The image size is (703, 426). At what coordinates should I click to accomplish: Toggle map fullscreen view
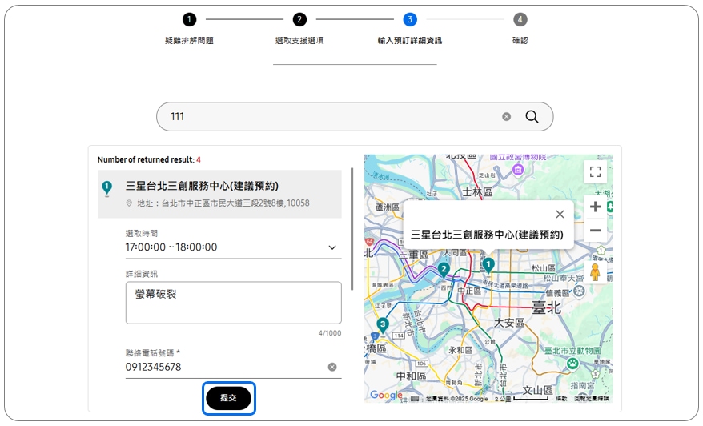[x=596, y=171]
